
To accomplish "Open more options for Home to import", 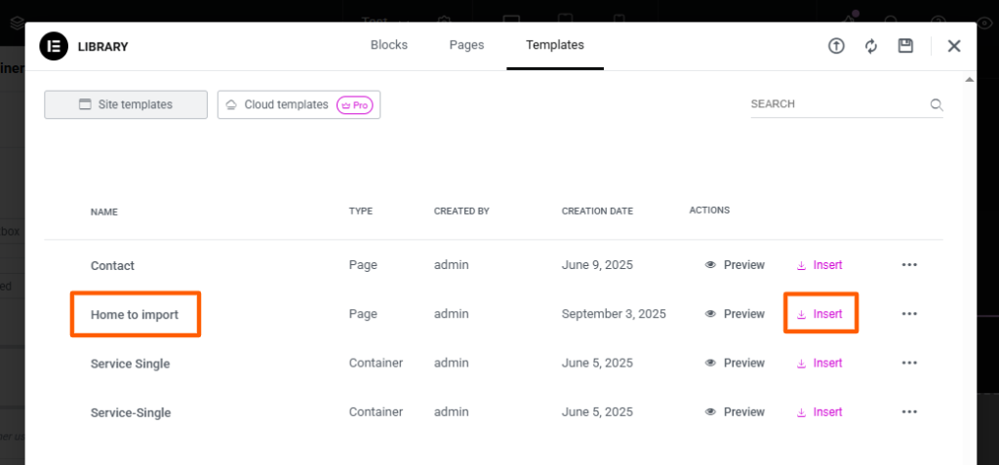I will [909, 314].
